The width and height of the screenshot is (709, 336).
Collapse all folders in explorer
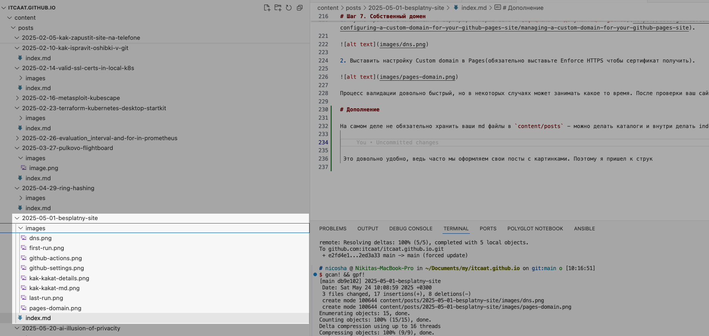click(x=299, y=8)
